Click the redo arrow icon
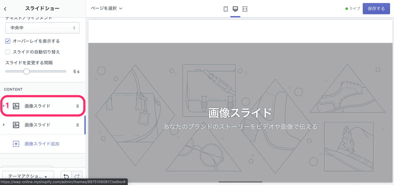Viewport: 394px width, 185px height. (77, 177)
